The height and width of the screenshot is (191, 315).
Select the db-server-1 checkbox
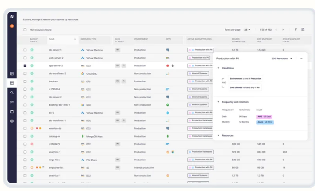click(x=25, y=50)
